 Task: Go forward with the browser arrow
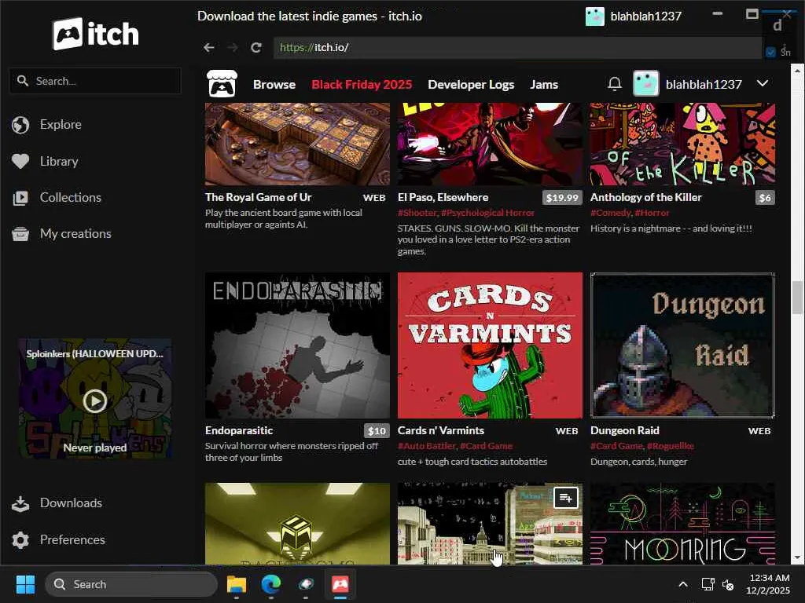coord(233,48)
